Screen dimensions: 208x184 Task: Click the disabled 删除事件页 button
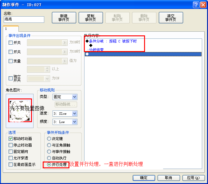144,18
